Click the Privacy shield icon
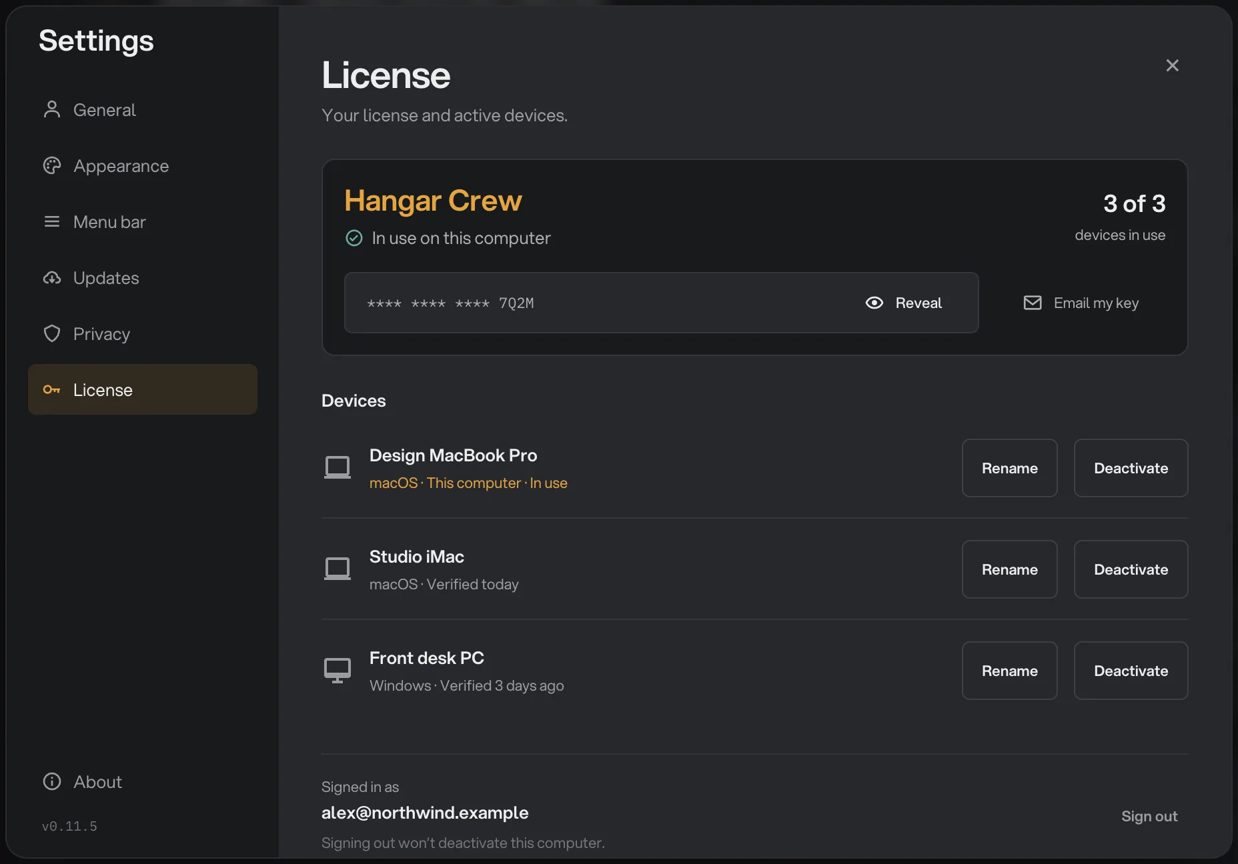Image resolution: width=1238 pixels, height=864 pixels. 52,333
